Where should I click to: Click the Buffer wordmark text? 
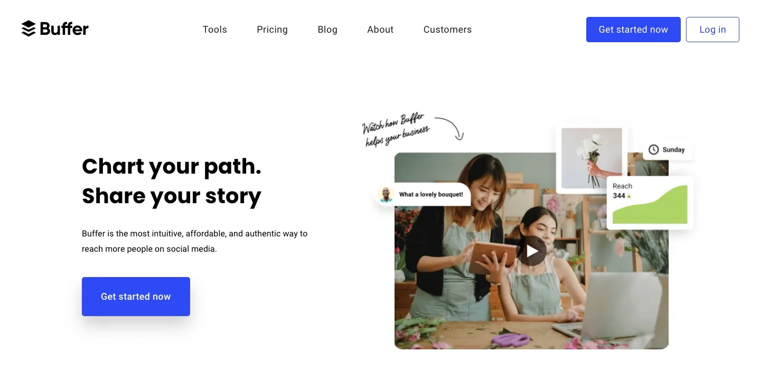pyautogui.click(x=64, y=28)
